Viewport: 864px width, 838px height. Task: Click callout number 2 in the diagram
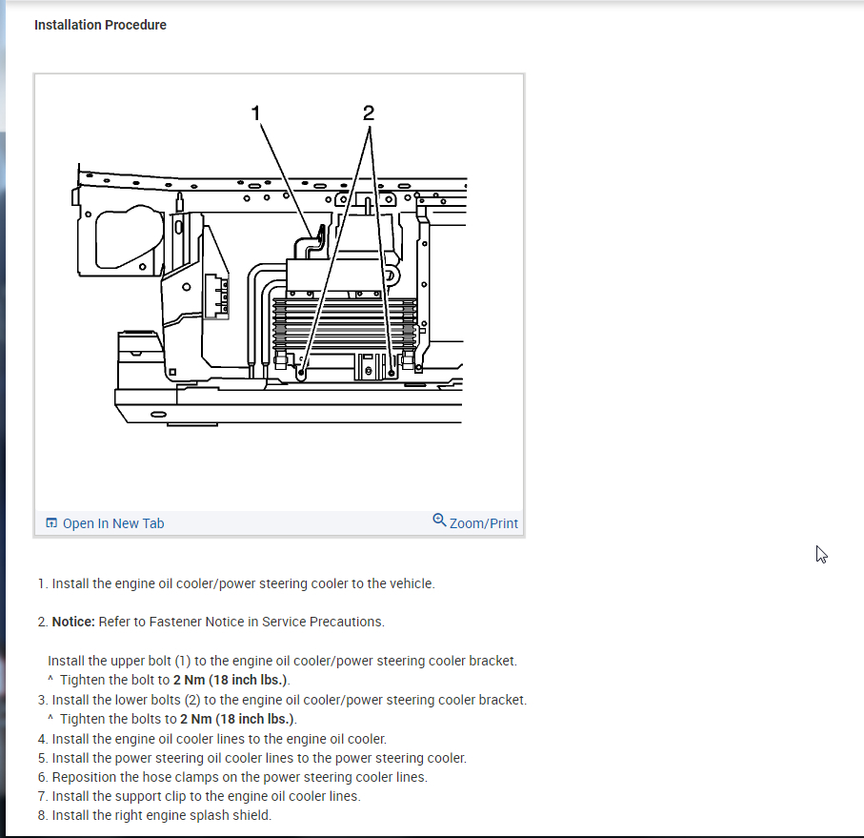pyautogui.click(x=369, y=113)
